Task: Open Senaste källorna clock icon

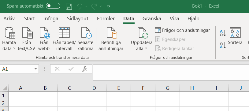Action: point(86,33)
